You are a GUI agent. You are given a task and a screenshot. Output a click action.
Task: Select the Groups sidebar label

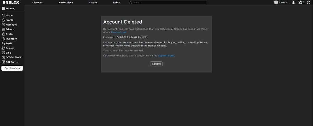click(10, 48)
